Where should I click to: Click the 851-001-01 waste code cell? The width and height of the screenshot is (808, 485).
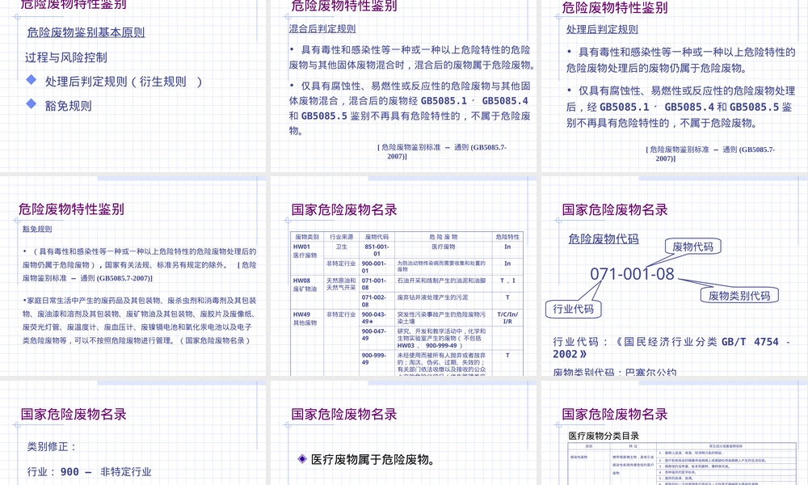pos(377,250)
